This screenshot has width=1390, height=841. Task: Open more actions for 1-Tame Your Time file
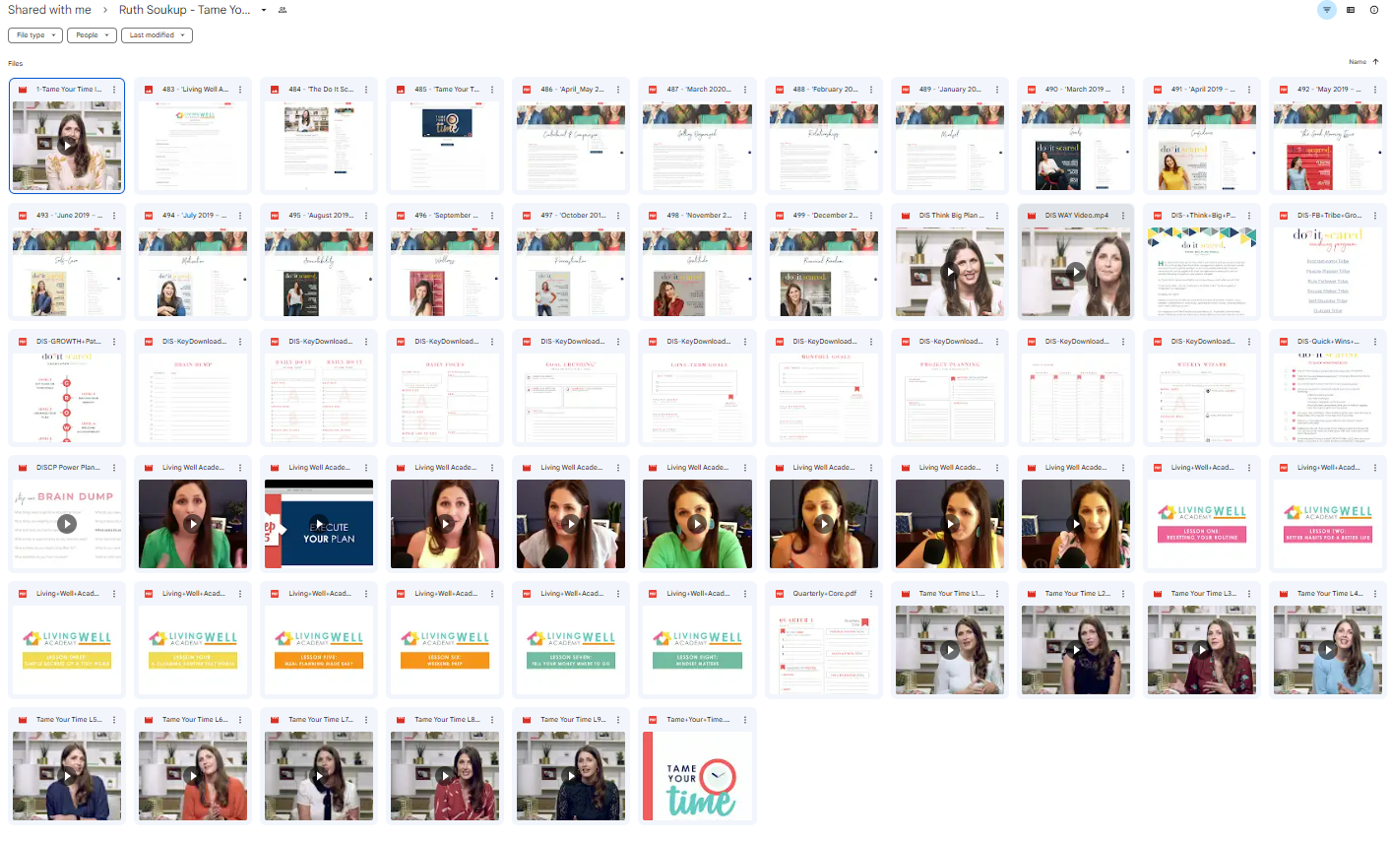coord(114,90)
